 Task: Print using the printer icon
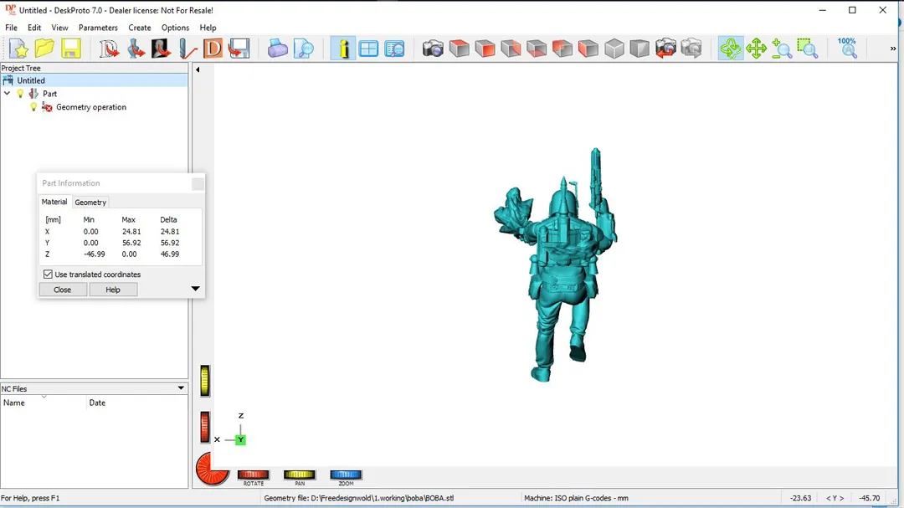click(x=277, y=49)
